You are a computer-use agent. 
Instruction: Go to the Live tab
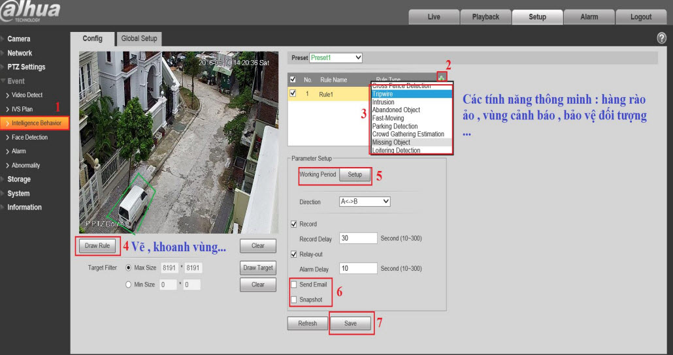coord(434,17)
